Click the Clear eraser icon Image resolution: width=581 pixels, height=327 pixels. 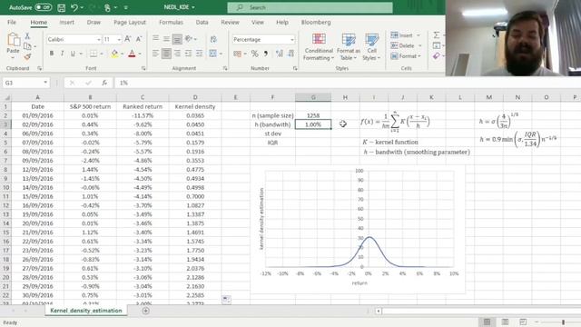[437, 56]
